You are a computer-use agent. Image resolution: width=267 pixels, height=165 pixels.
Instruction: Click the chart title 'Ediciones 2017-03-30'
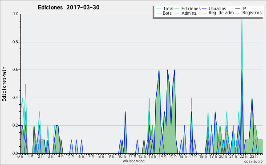coord(69,8)
